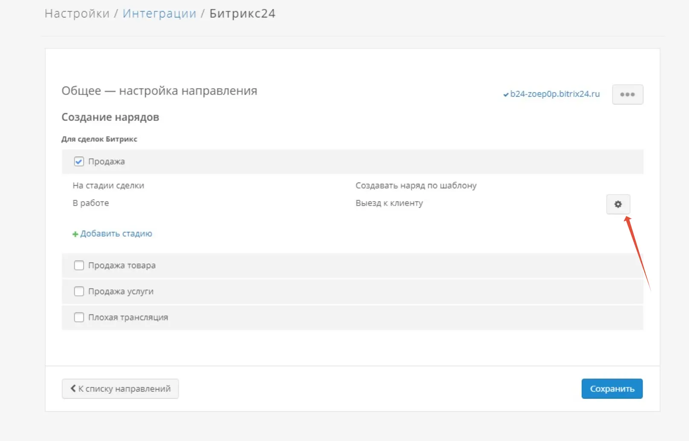The width and height of the screenshot is (689, 441).
Task: Click the Добавить стадию link
Action: tap(112, 234)
